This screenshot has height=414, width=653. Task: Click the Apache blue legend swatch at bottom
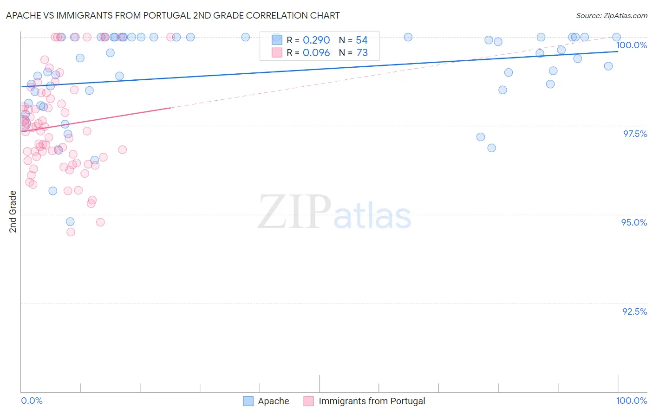point(248,401)
